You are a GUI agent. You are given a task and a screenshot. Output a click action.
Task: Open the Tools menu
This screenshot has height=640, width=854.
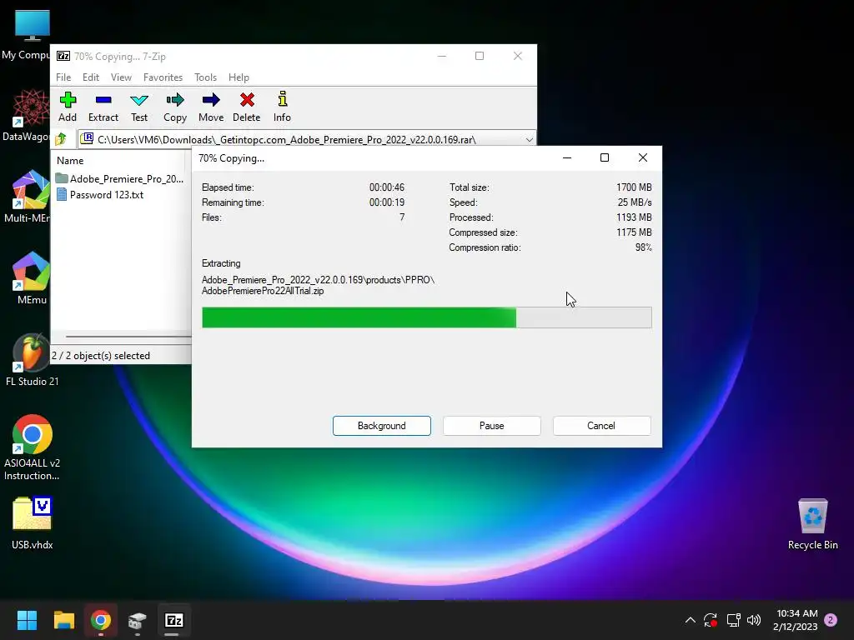point(205,77)
